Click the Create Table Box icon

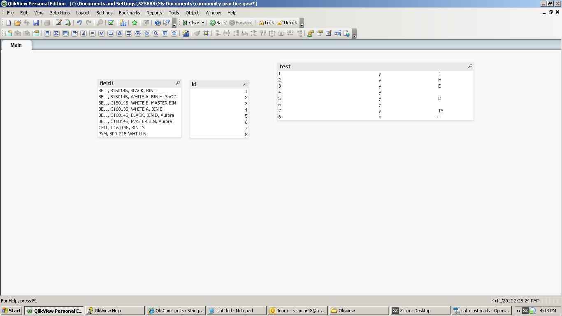[x=65, y=34]
